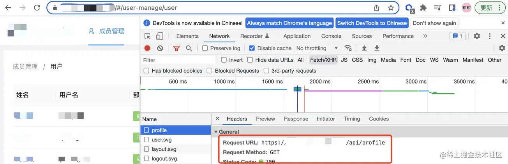Open the network search magnifier
508x164 pixels.
pos(189,48)
